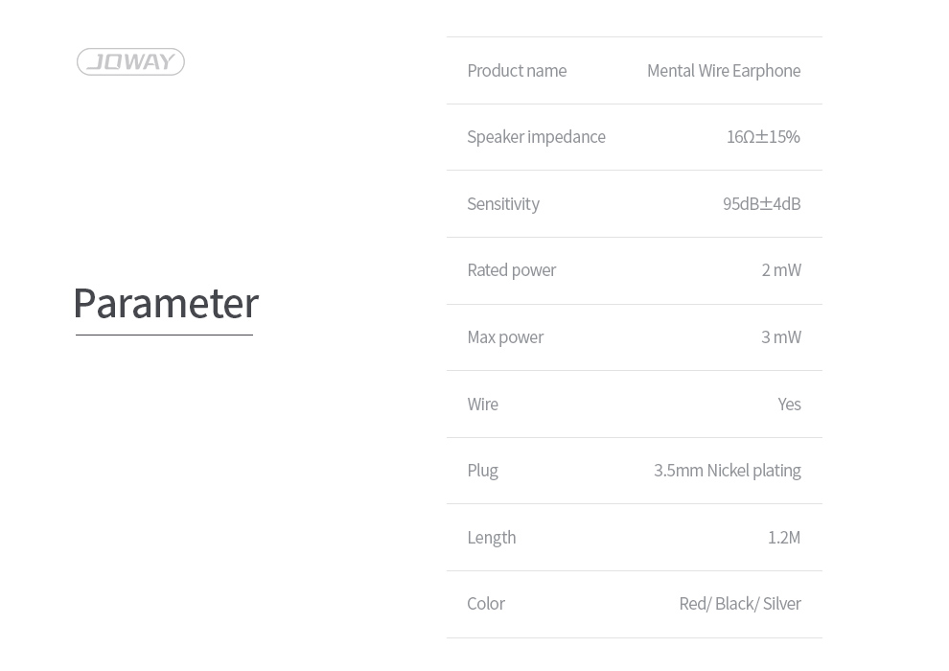Image resolution: width=949 pixels, height=671 pixels.
Task: Select the Max power label
Action: click(x=505, y=337)
